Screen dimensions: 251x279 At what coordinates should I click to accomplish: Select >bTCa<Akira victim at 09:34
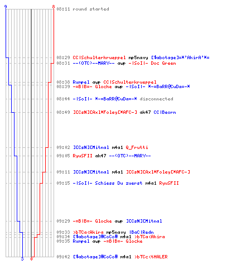click(x=149, y=237)
